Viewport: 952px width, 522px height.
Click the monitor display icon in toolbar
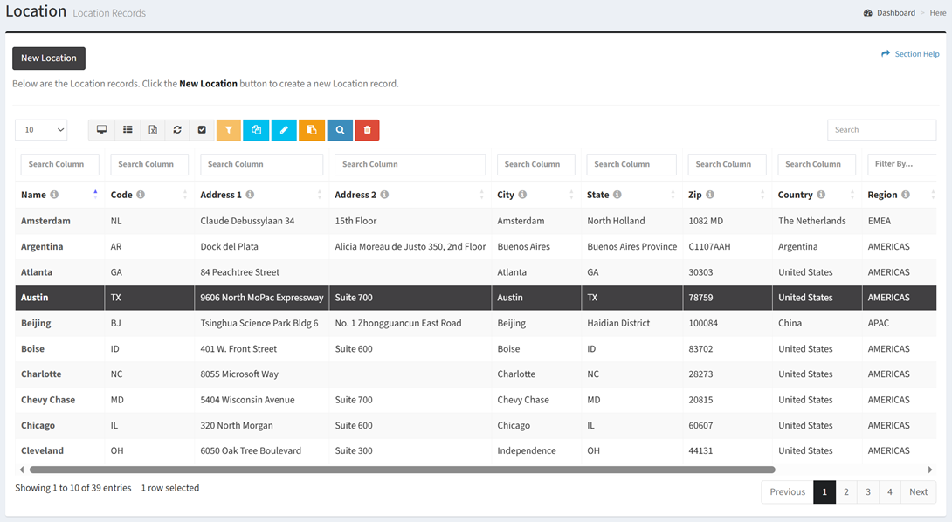[102, 130]
